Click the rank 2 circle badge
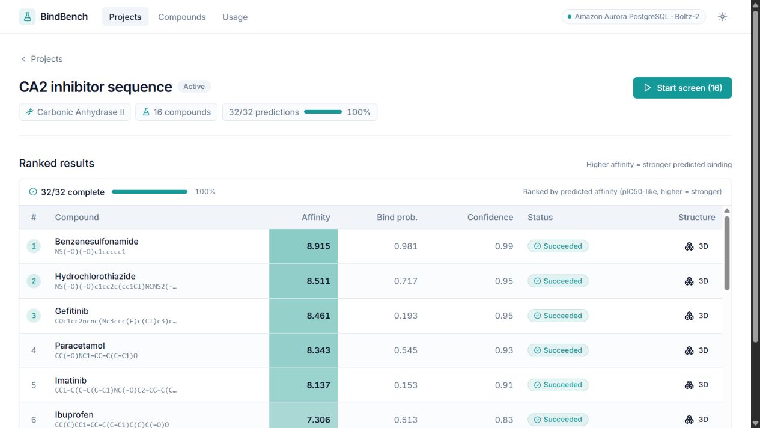 point(34,281)
